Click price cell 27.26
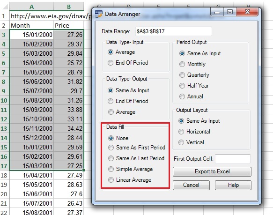Screen dimensions: 273x215 [69, 35]
